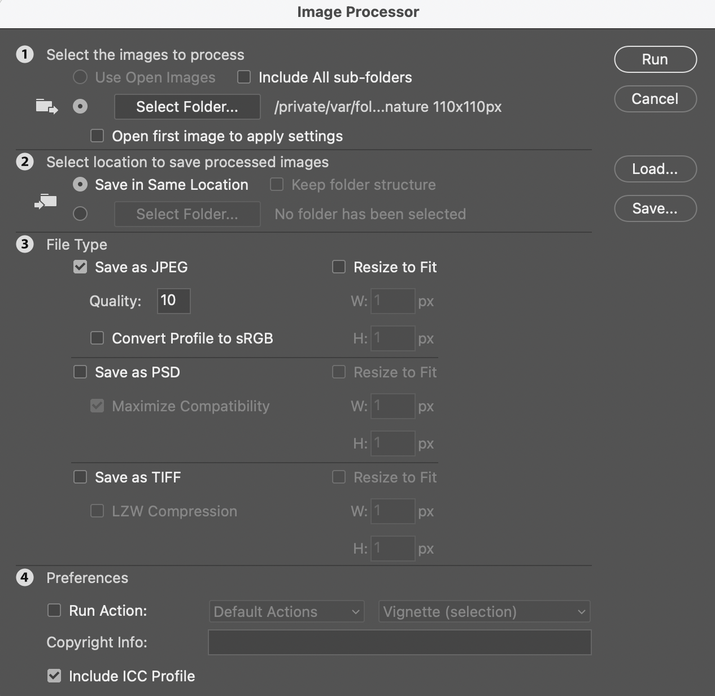Enable Resize to Fit for JPEG output
The image size is (715, 696).
point(339,267)
